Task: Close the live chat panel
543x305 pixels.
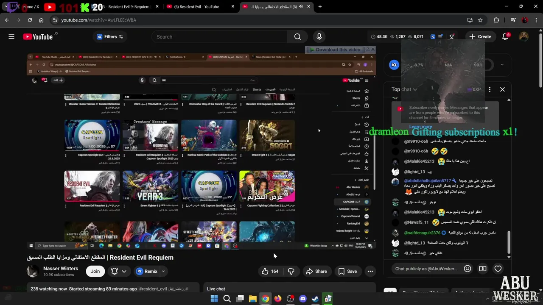Action: click(502, 89)
